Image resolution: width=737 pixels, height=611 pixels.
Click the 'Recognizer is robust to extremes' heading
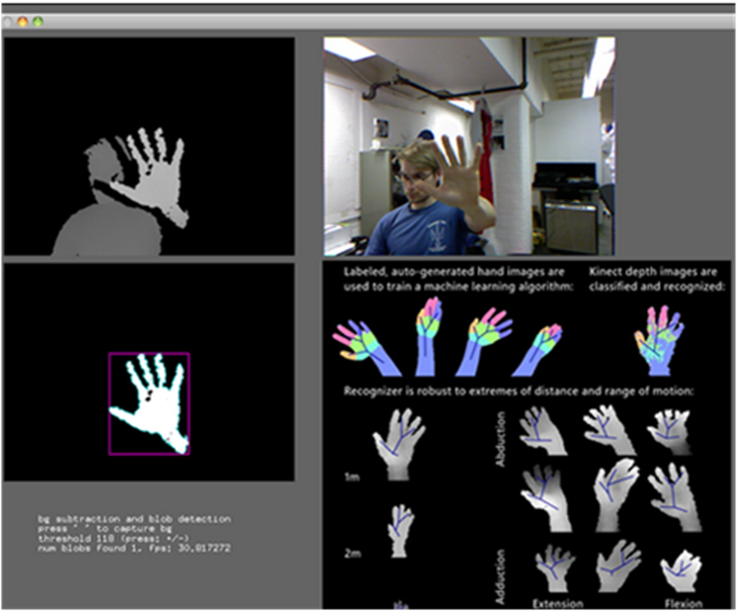[x=519, y=389]
